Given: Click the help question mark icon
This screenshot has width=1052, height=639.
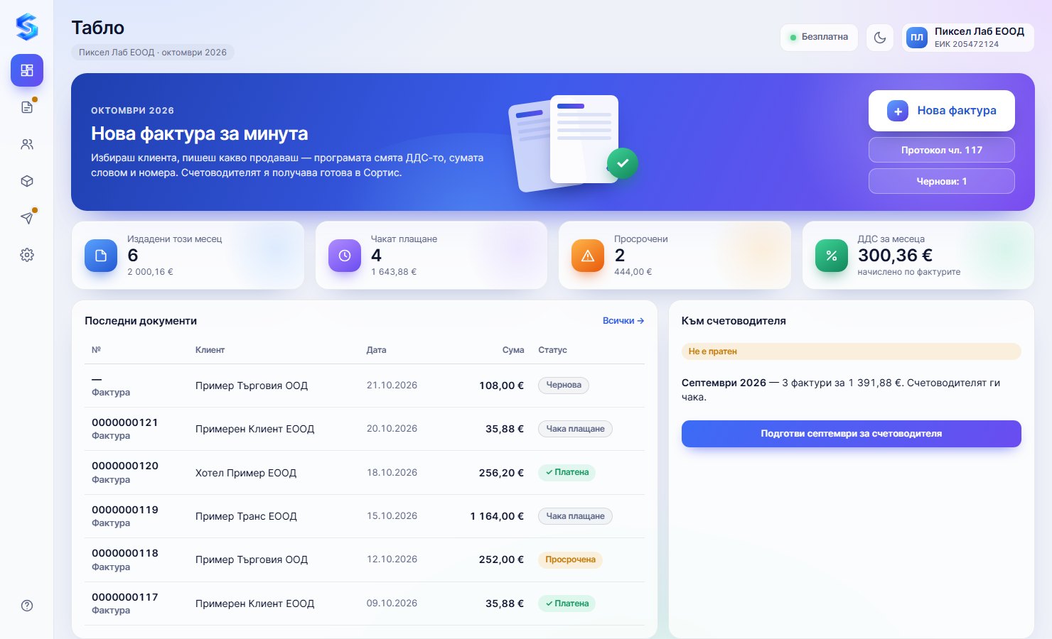Looking at the screenshot, I should tap(27, 606).
